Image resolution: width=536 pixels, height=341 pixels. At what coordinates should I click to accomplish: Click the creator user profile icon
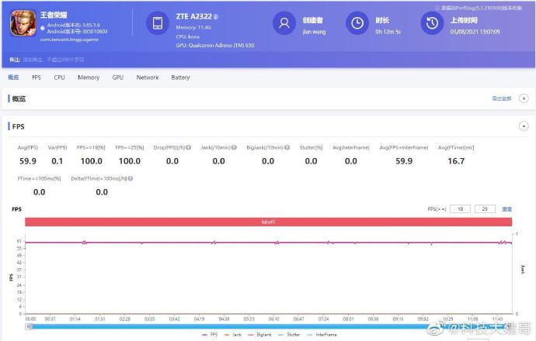(x=284, y=23)
